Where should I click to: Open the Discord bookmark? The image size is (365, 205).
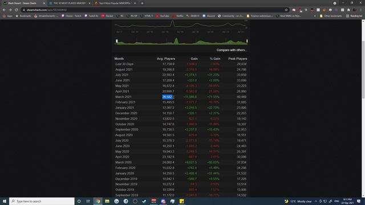(209, 16)
